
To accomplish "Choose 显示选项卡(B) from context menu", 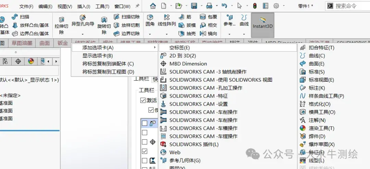I will [x=114, y=56].
